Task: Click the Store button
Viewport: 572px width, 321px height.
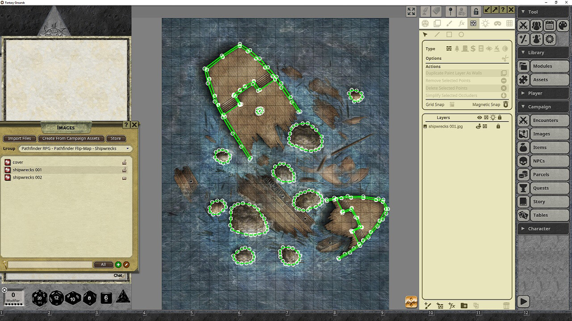Action: [x=116, y=138]
